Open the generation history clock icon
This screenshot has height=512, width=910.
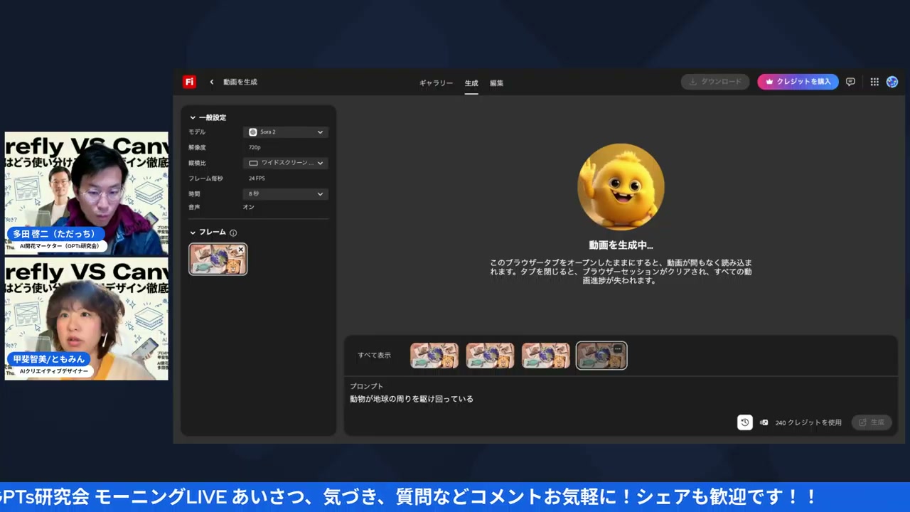744,422
